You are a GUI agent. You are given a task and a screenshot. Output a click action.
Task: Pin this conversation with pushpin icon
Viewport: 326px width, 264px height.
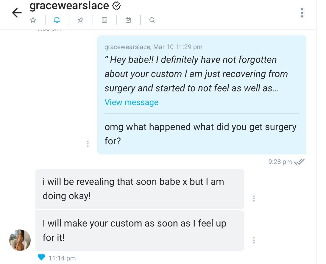[x=80, y=20]
